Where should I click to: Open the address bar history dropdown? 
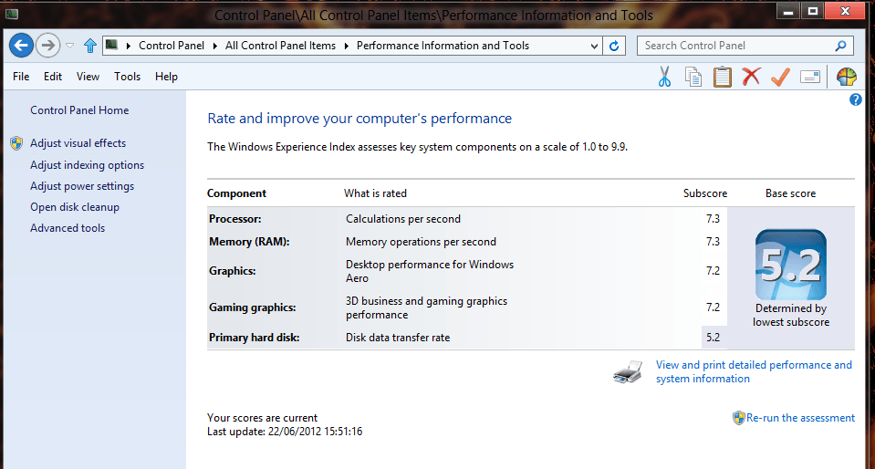(x=594, y=46)
